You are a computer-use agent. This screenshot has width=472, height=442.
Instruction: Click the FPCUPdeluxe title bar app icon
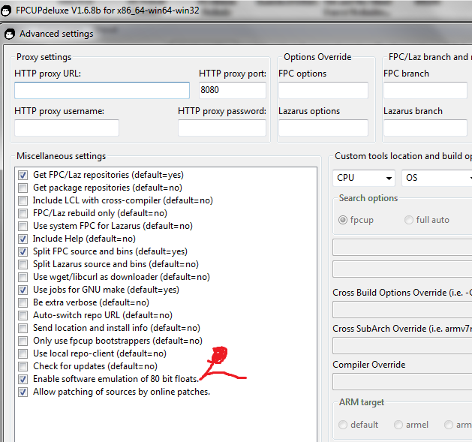(5, 11)
